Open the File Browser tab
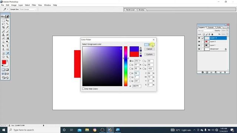 coord(130,10)
